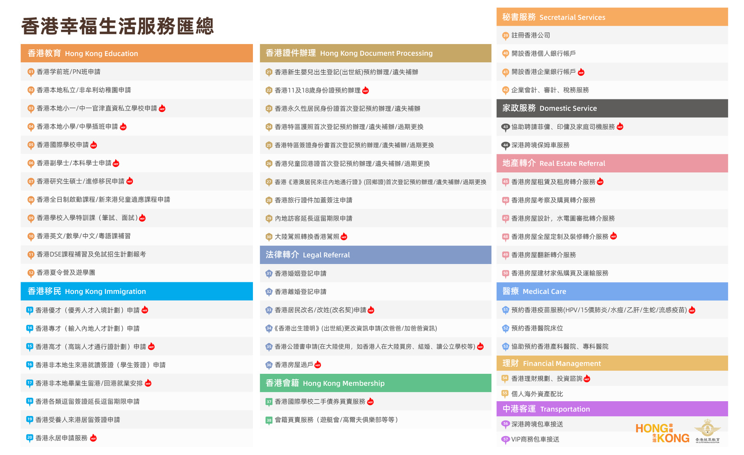Select the 香港會籍 Hong Kong Membership header
This screenshot has height=455, width=744.
(376, 383)
